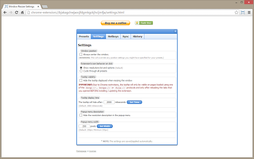Go to the browser home page
The height and width of the screenshot is (159, 254).
tap(23, 12)
